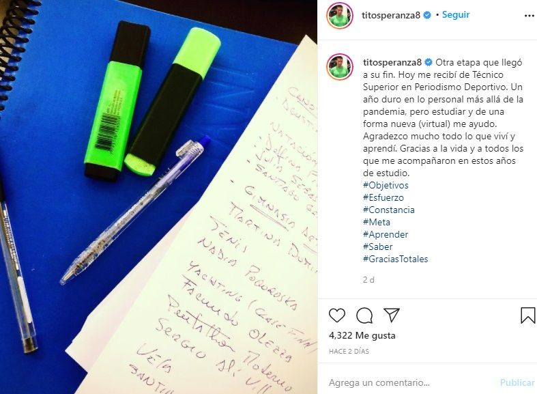Click the verified badge beside caption username
The width and height of the screenshot is (537, 394).
point(429,62)
